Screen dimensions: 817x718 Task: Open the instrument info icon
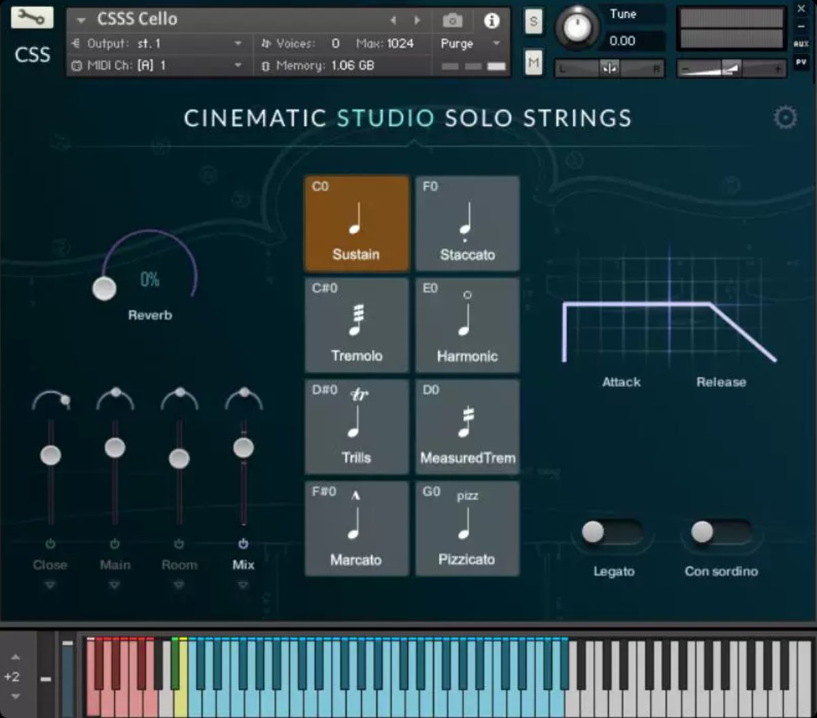[492, 20]
